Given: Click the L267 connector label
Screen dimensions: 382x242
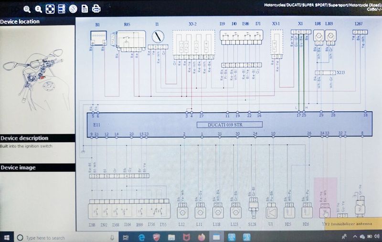Looking at the screenshot, I should click(359, 23).
